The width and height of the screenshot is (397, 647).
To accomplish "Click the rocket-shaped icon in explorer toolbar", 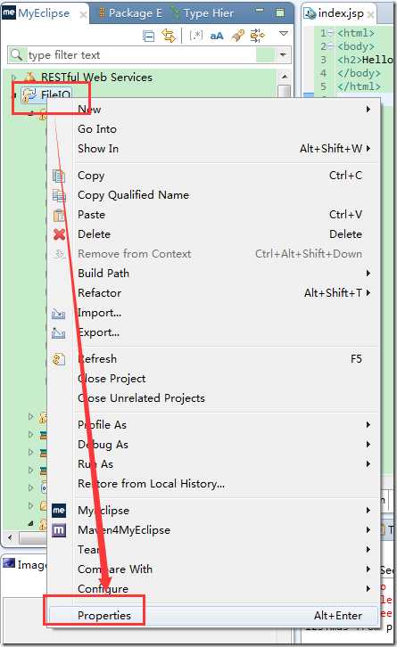I will click(237, 36).
